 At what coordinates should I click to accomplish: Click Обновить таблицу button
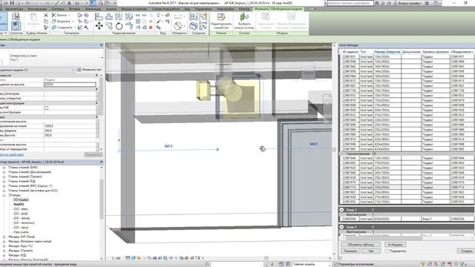(361, 245)
